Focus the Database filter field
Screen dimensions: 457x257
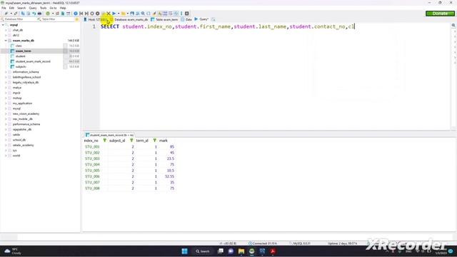(x=18, y=19)
